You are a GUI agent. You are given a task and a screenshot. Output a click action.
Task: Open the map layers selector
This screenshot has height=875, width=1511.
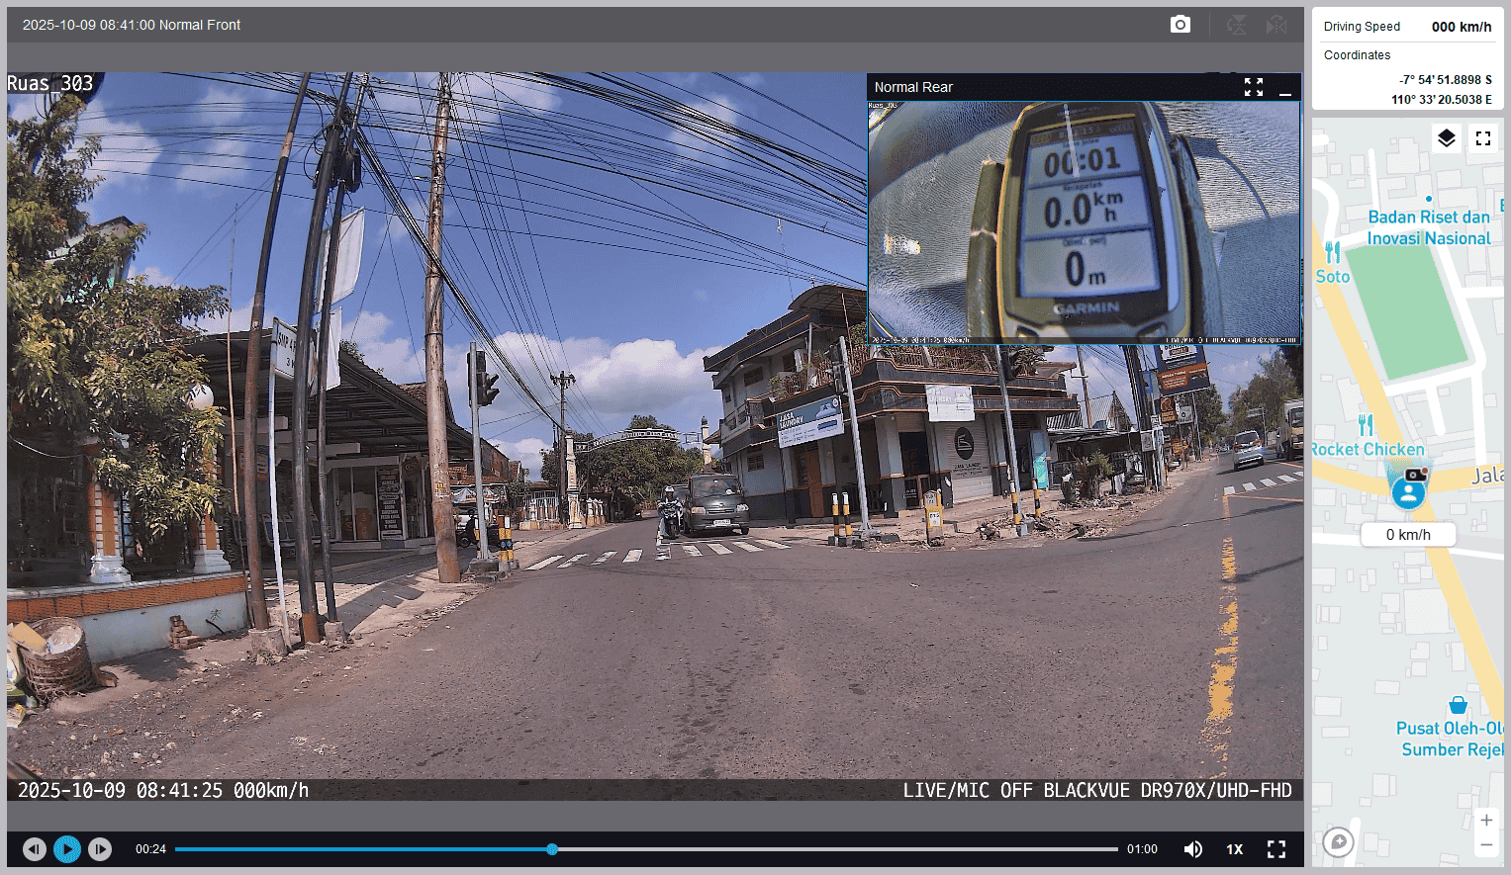tap(1446, 138)
